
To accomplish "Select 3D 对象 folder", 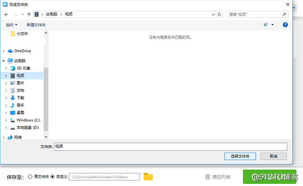I will [23, 68].
